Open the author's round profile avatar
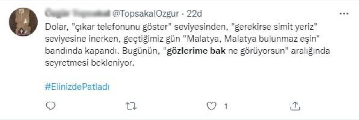The image size is (359, 120). (23, 22)
